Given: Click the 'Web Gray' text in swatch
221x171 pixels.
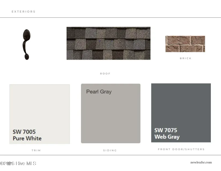Looking at the screenshot, I should point(167,137).
